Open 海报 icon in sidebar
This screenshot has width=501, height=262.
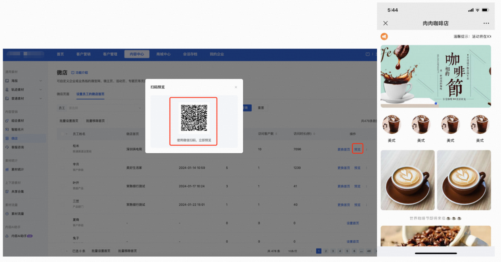[7, 81]
